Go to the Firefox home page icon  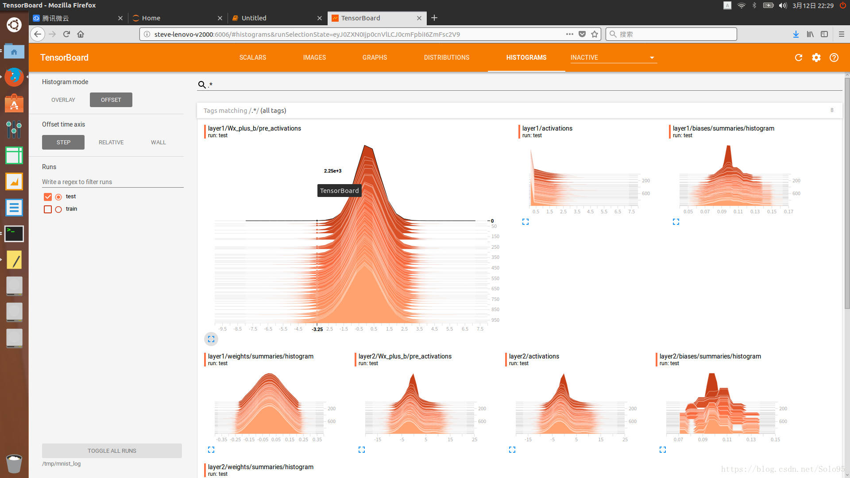click(x=81, y=34)
